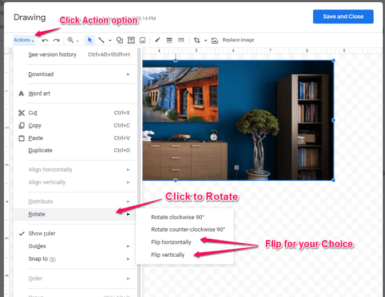Click the Reset image icon
Image resolution: width=385 pixels, height=297 pixels.
tap(215, 40)
